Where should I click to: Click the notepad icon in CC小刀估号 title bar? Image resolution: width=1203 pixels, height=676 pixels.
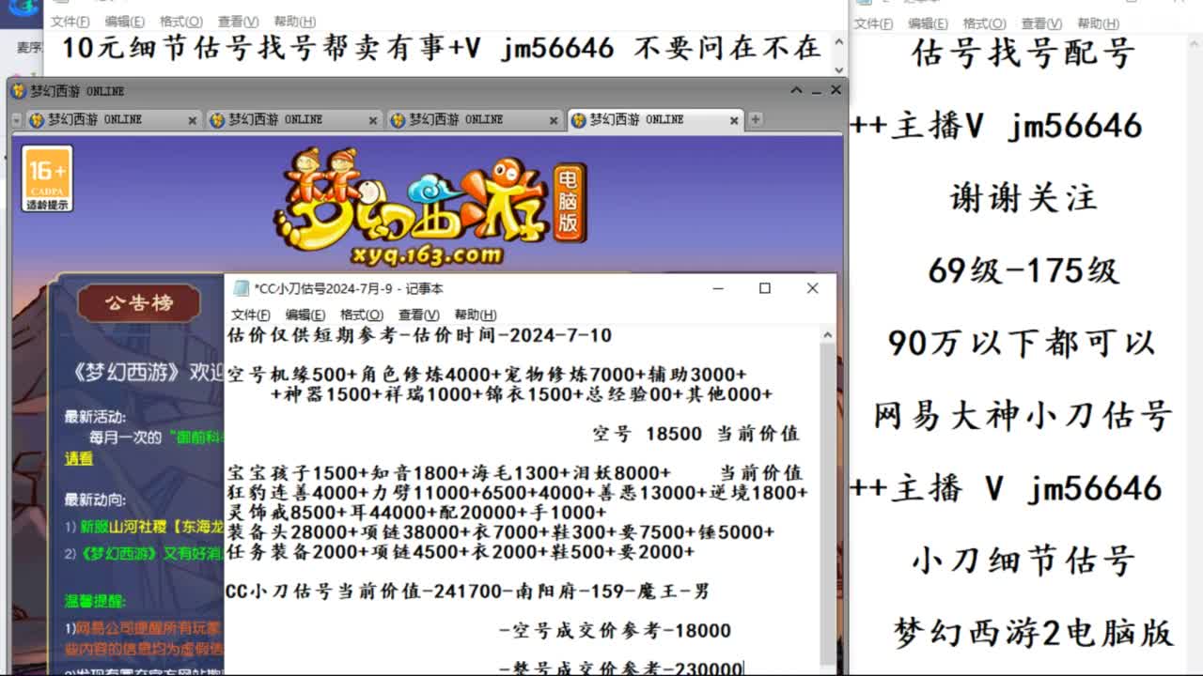point(242,288)
